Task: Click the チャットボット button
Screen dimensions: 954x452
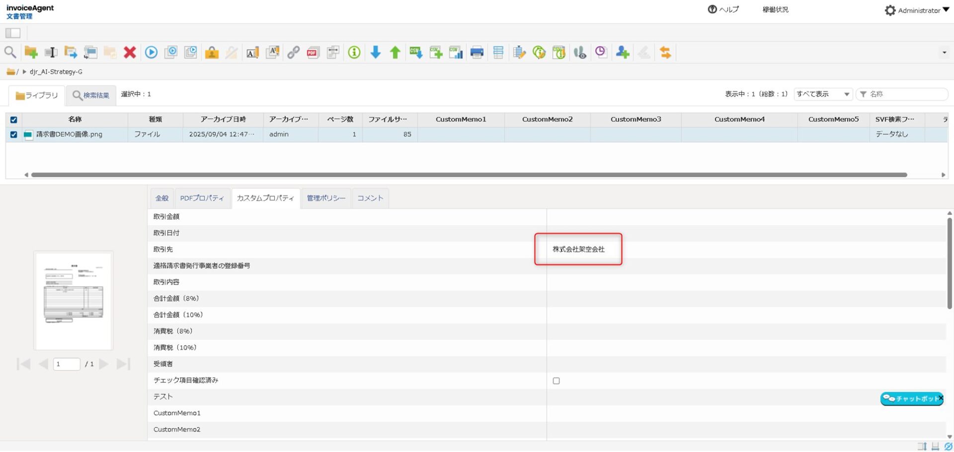Action: [x=910, y=398]
